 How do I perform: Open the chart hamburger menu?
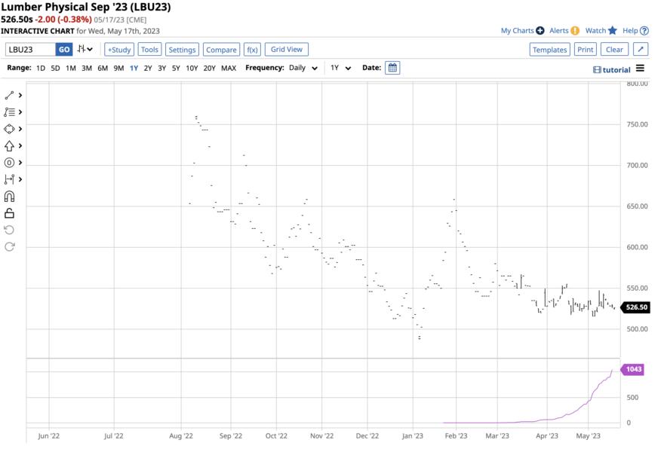[640, 69]
